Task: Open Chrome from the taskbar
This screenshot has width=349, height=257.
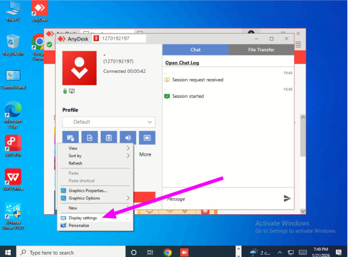Action: point(168,253)
